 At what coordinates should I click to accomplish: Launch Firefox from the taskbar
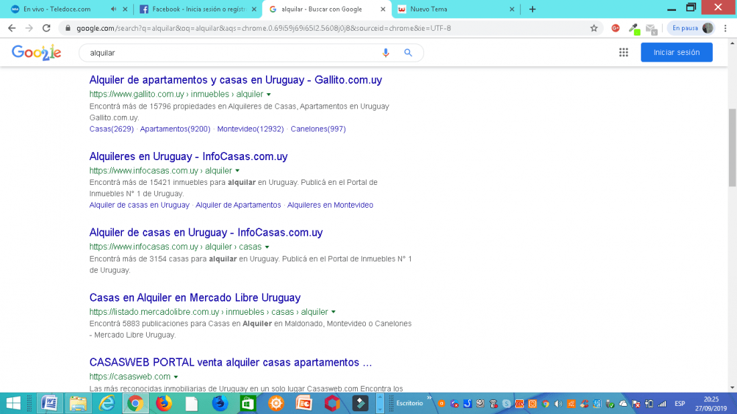[164, 403]
